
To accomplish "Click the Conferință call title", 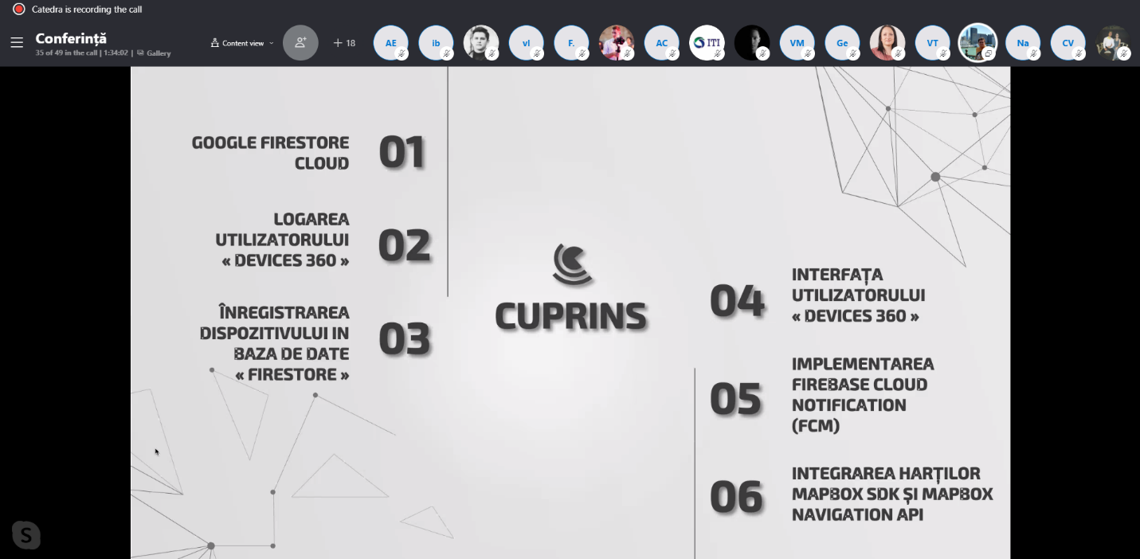I will [71, 38].
